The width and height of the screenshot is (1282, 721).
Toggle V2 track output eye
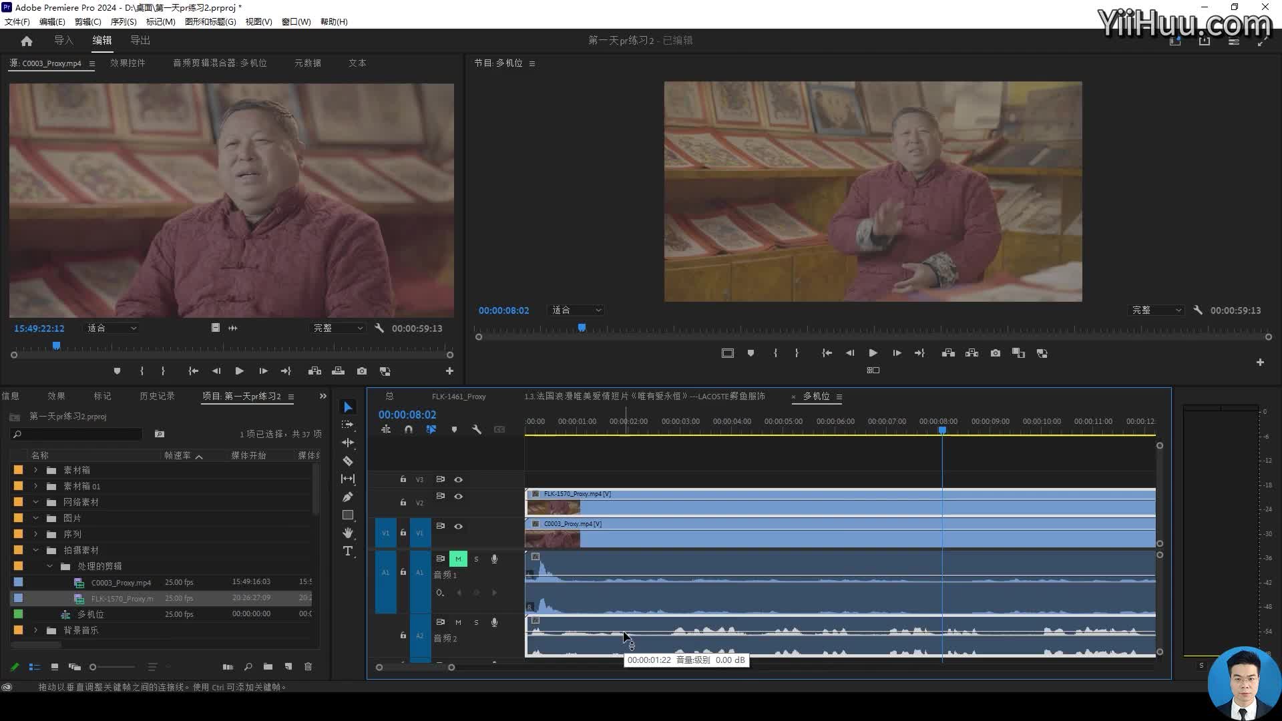point(458,497)
